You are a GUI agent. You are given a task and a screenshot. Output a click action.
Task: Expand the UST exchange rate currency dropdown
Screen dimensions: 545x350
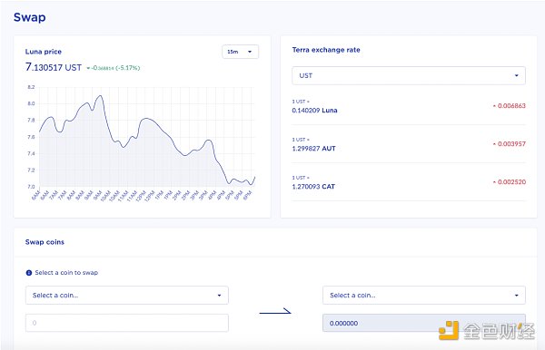[x=409, y=75]
